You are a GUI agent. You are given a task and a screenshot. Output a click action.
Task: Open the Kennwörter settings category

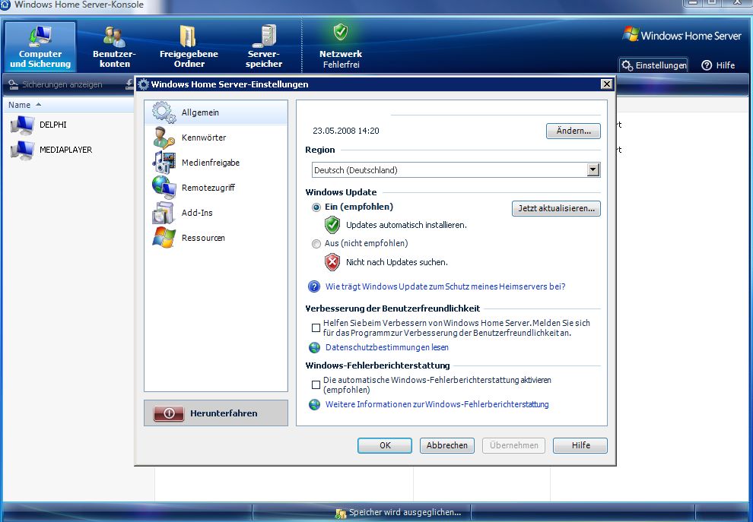pos(216,138)
